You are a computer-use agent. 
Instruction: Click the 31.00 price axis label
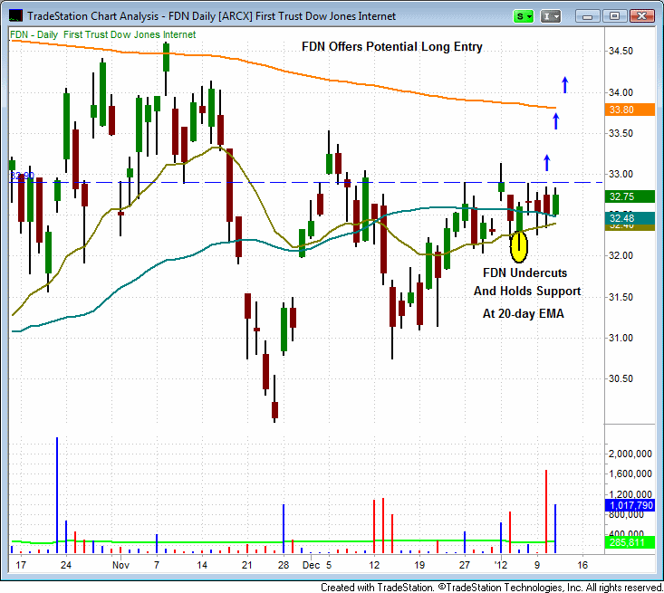click(621, 338)
